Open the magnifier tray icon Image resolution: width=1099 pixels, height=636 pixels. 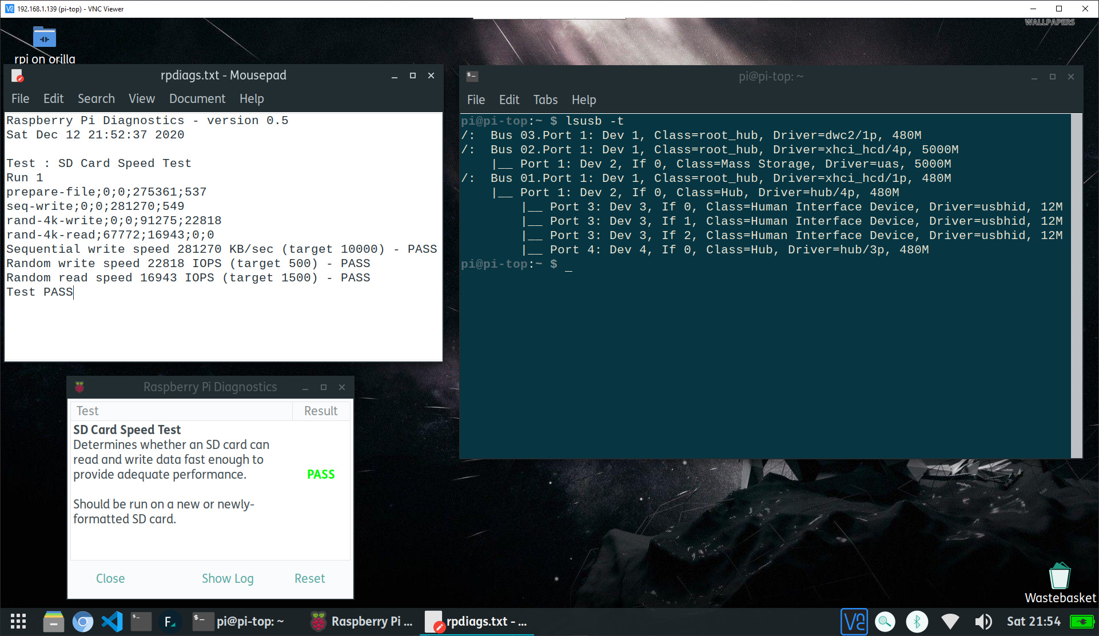coord(885,622)
